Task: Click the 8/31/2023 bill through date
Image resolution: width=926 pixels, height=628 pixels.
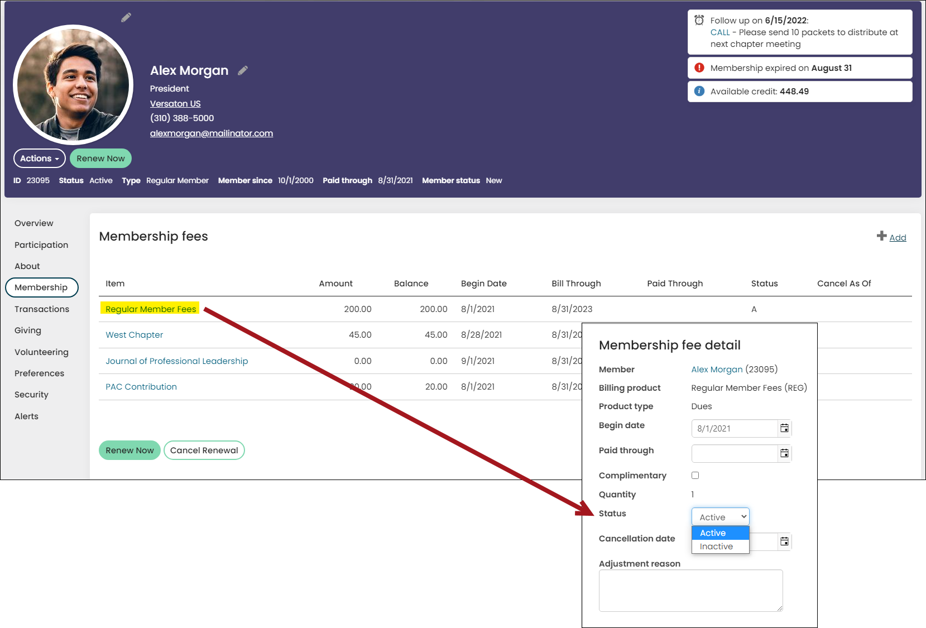Action: (x=572, y=309)
